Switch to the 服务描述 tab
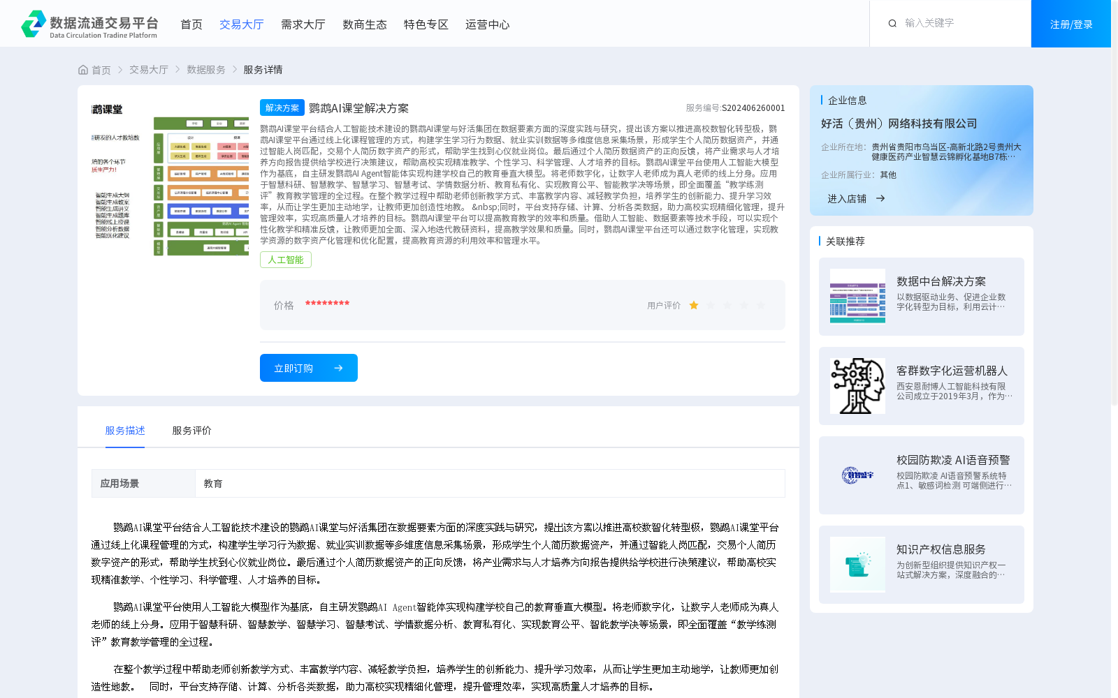 pyautogui.click(x=125, y=431)
